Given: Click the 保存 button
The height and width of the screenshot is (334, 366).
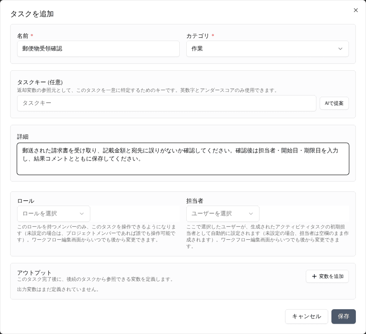Looking at the screenshot, I should click(x=343, y=317).
